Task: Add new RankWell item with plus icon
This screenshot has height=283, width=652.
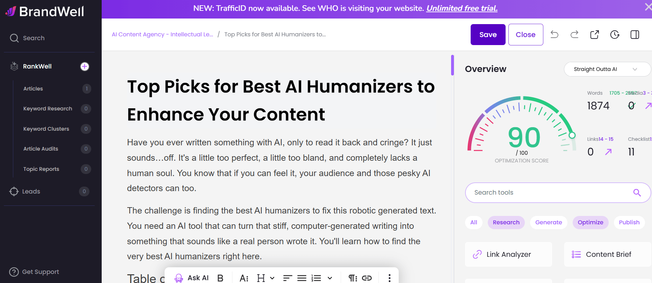Action: [85, 66]
